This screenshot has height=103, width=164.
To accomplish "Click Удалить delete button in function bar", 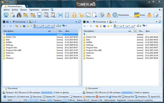I will 102,97.
